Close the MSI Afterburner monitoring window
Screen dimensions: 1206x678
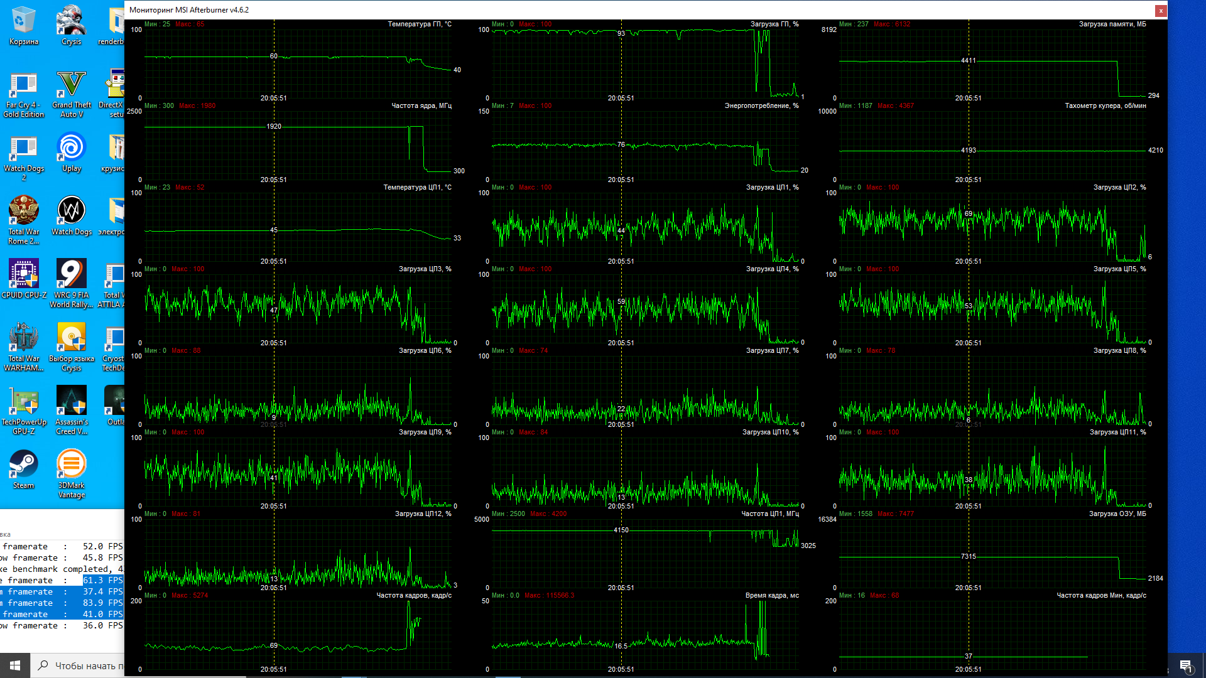[x=1161, y=10]
